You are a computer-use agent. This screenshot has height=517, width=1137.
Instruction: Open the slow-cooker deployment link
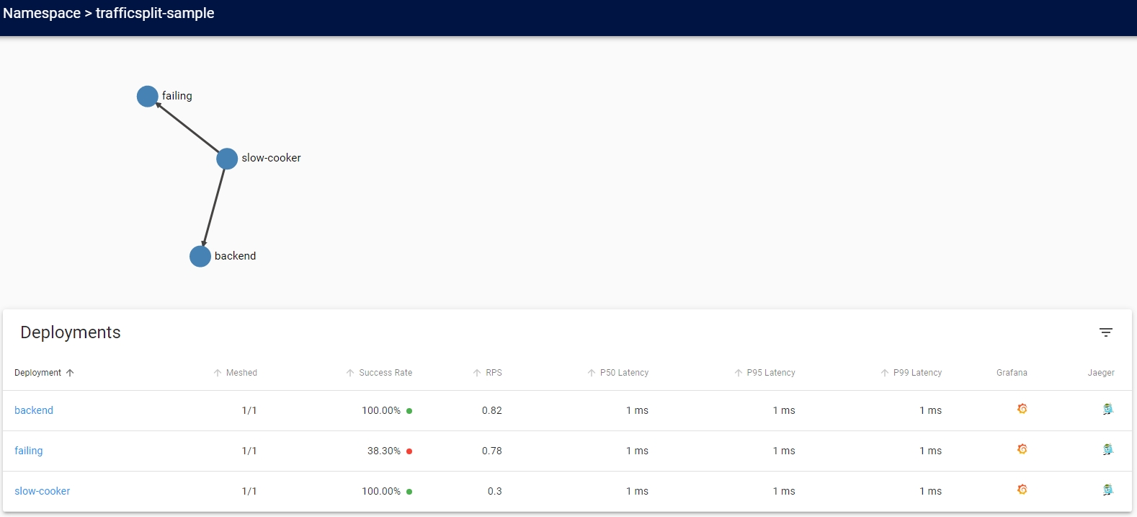(x=43, y=491)
